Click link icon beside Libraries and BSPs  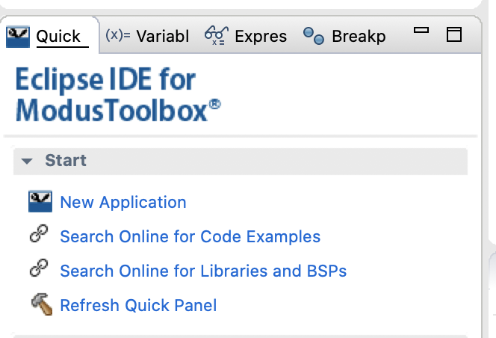tap(39, 270)
